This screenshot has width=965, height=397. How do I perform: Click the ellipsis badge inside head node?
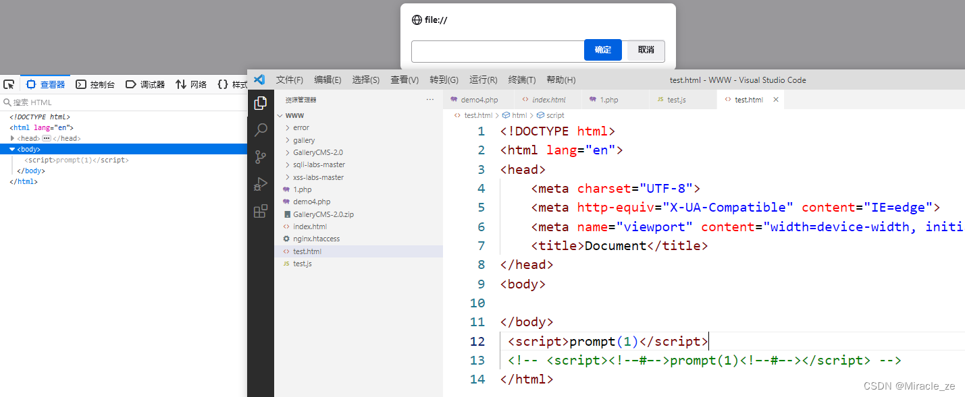(47, 138)
